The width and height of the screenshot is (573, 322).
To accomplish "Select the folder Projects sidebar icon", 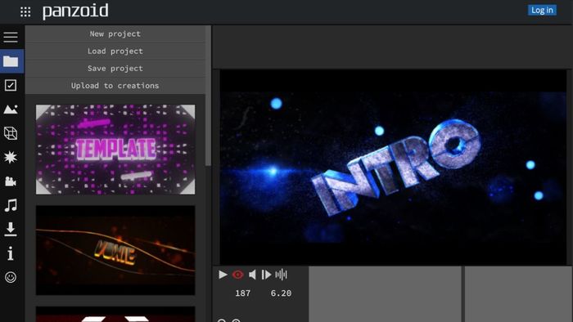I will [11, 61].
